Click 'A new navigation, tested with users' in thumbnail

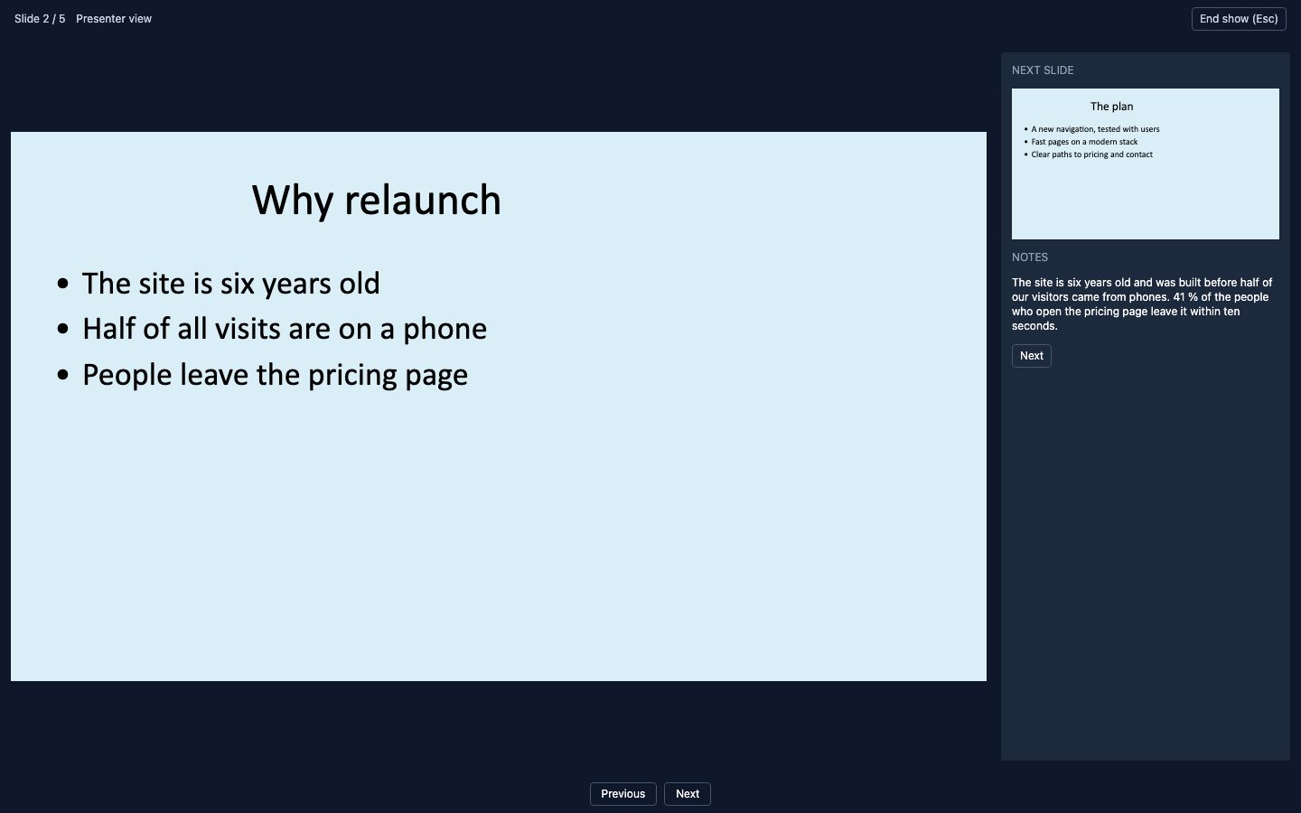[x=1096, y=129]
